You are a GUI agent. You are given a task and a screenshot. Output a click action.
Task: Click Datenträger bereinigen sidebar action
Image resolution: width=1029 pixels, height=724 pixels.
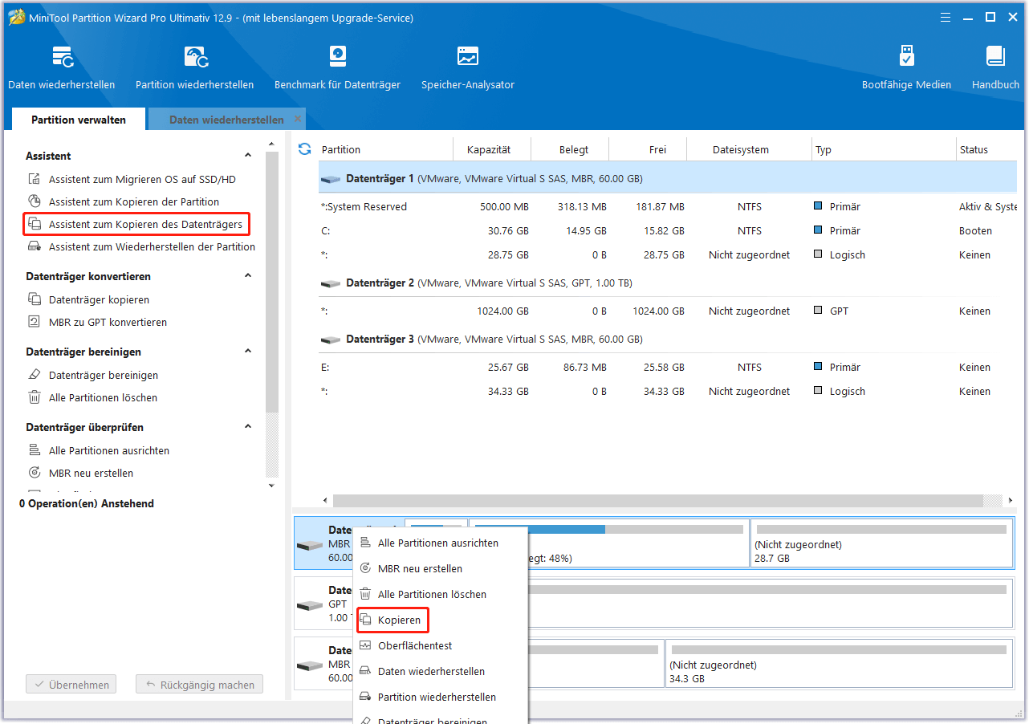93,375
